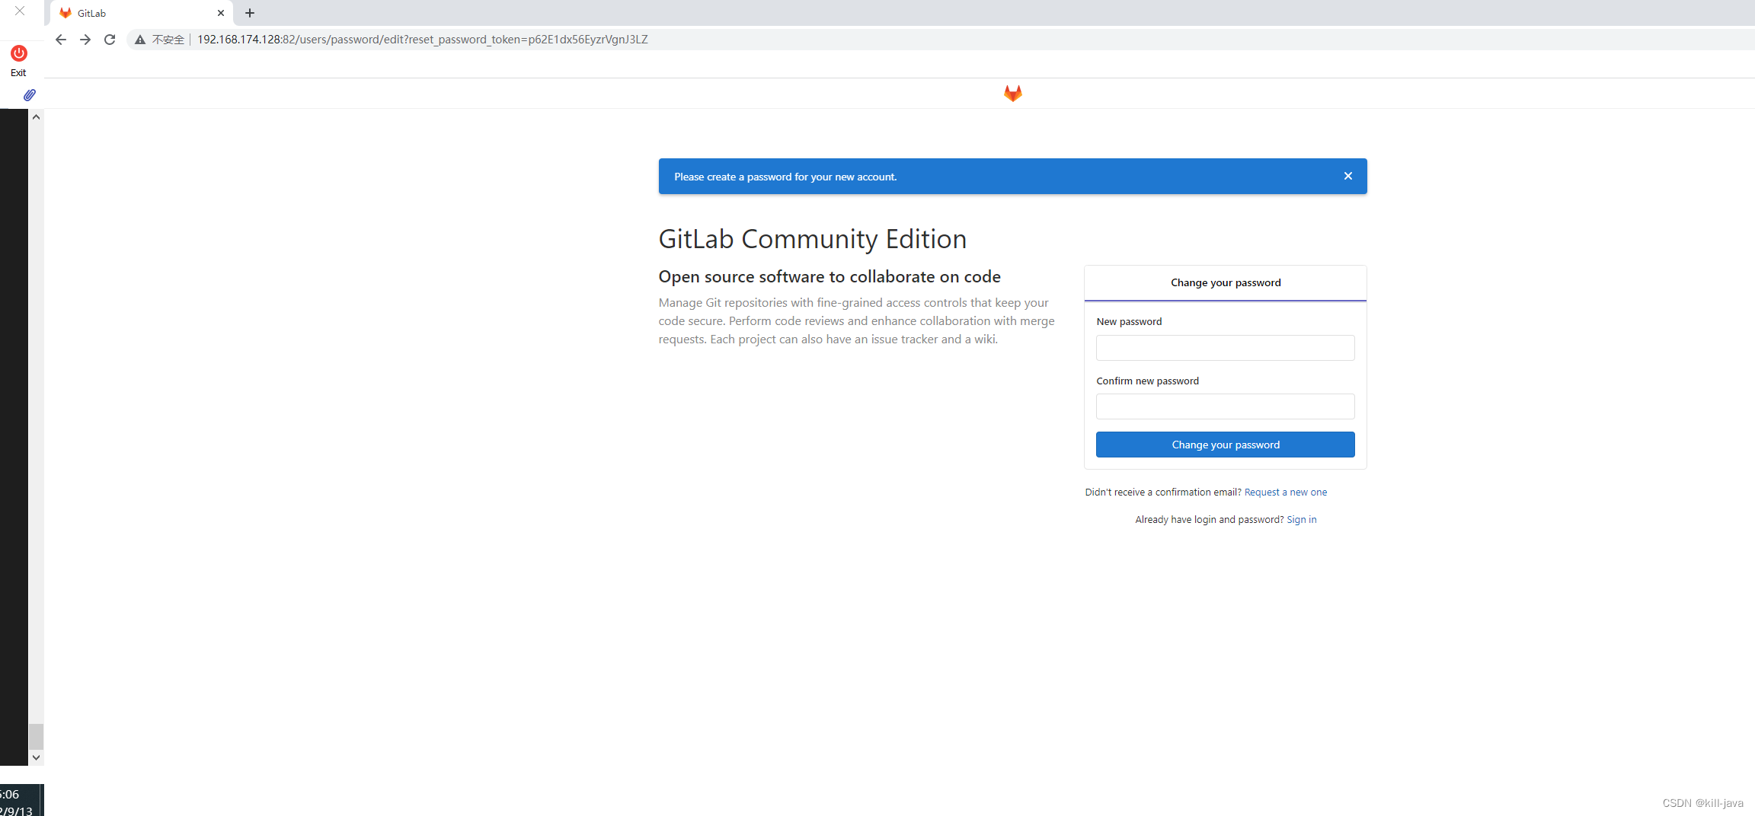1755x816 pixels.
Task: Click the blue paperclip attachment icon
Action: tap(29, 95)
